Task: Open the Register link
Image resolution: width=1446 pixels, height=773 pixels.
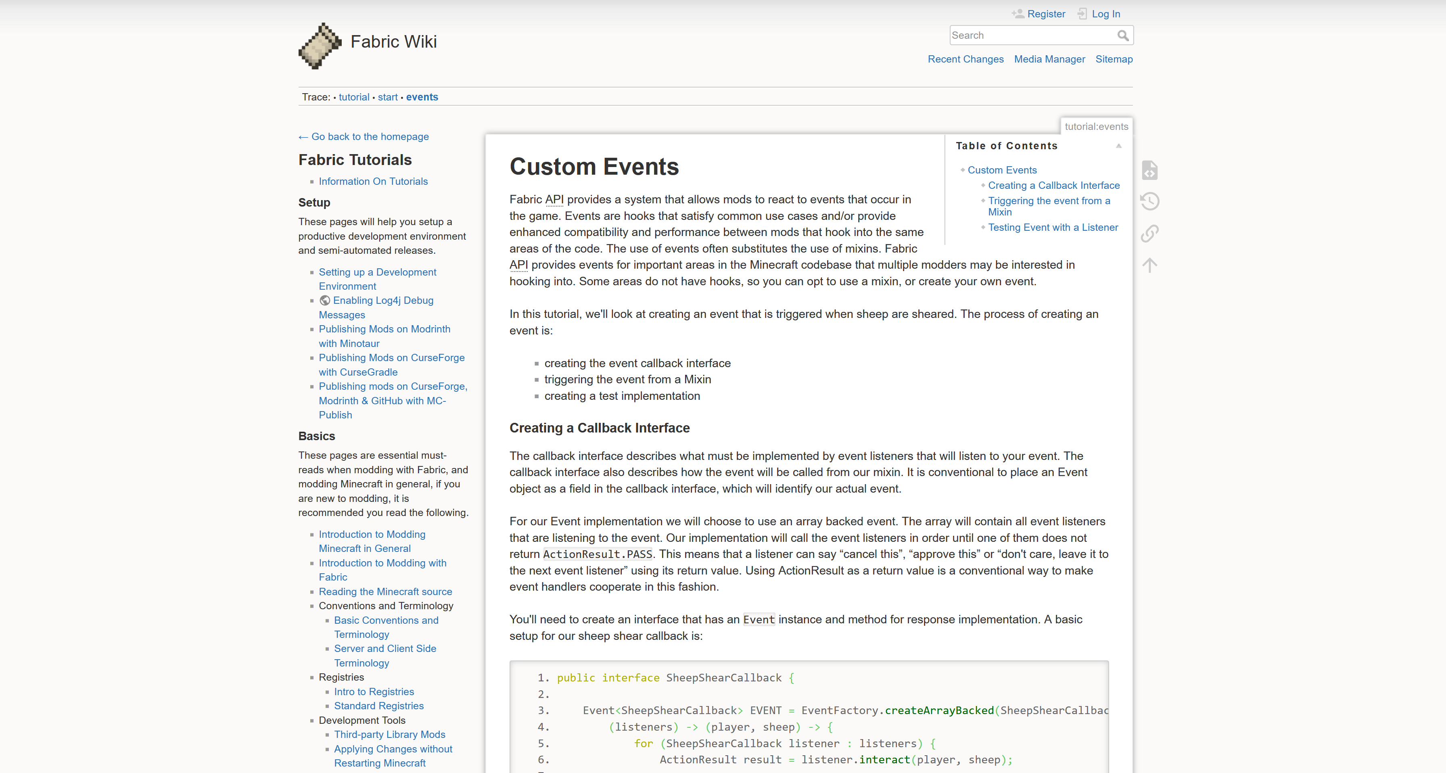Action: (x=1046, y=14)
